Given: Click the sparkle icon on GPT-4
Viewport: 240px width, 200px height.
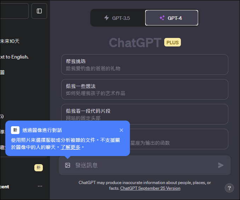Looking at the screenshot, I should click(x=162, y=18).
